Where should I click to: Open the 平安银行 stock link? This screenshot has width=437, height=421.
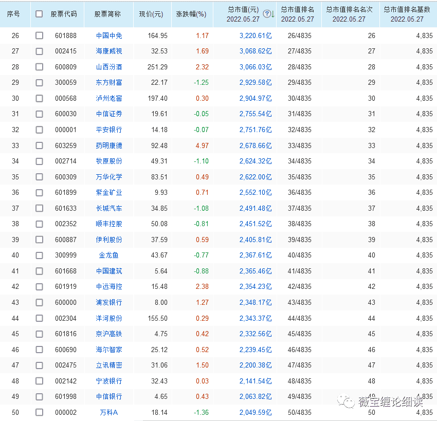[109, 130]
